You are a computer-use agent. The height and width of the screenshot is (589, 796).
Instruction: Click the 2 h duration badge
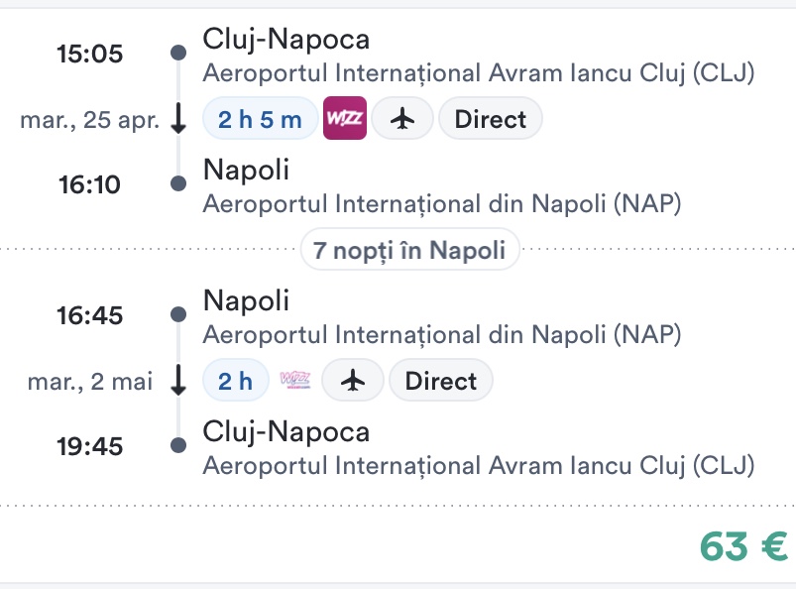tap(236, 381)
